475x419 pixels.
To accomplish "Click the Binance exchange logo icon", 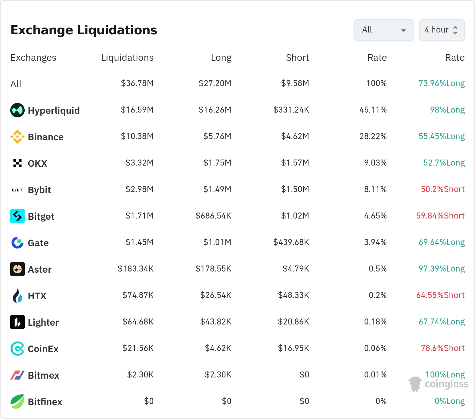I will (x=17, y=137).
